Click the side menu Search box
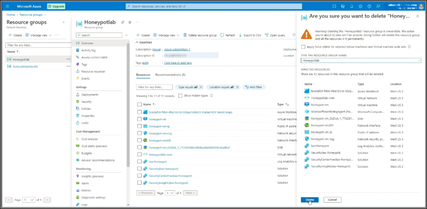 tap(99, 35)
